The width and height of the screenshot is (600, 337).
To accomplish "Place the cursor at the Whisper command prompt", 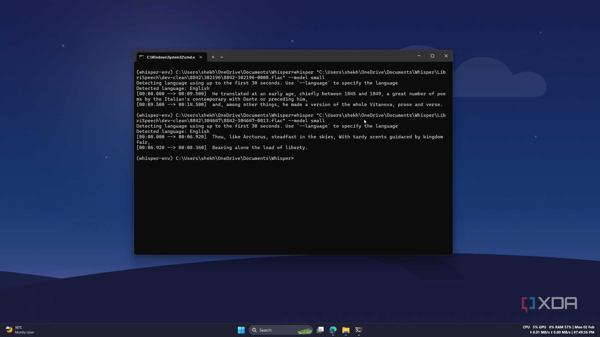I will click(296, 158).
